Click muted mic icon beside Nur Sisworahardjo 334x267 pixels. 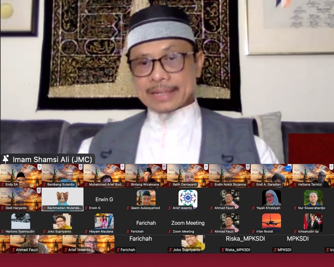coord(295,208)
